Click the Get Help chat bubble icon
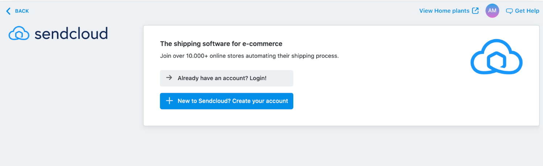 [x=509, y=11]
